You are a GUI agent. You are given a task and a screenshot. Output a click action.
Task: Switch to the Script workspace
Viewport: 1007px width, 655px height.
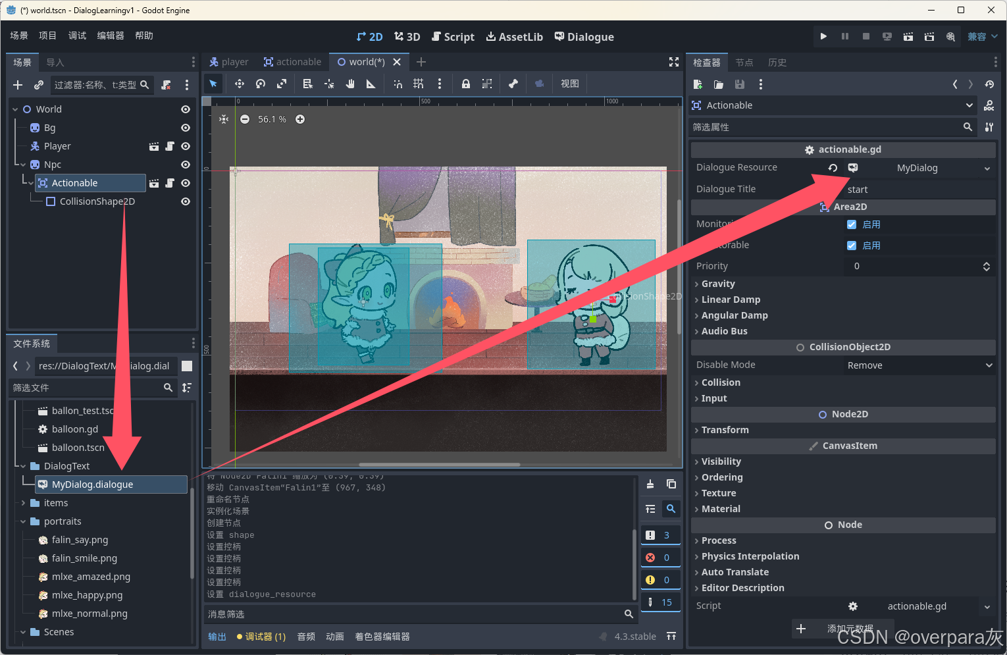[x=453, y=37]
